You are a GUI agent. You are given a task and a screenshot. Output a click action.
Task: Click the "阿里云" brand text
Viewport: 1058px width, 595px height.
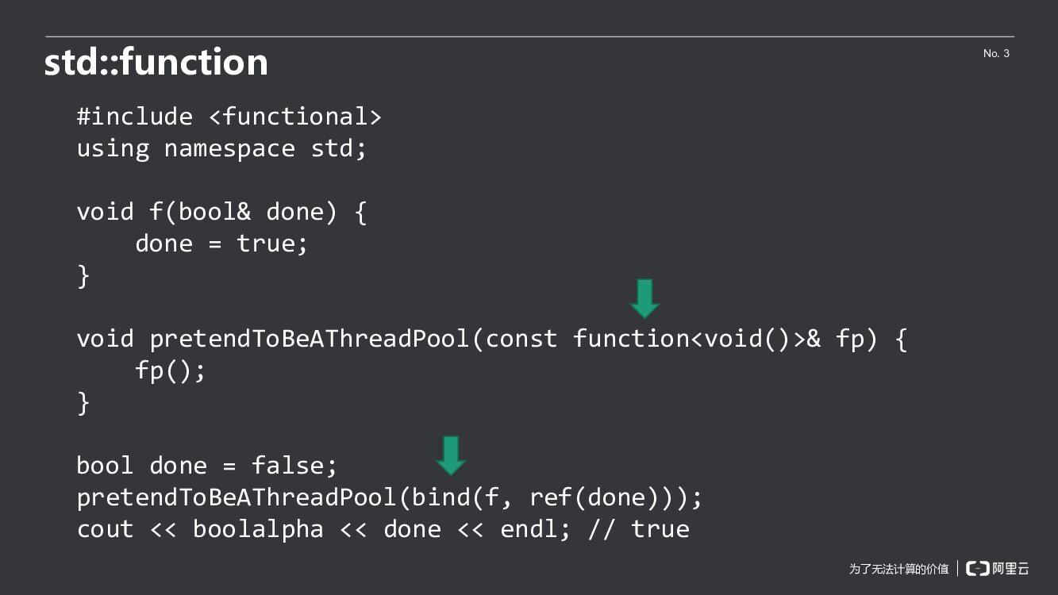(x=1010, y=568)
